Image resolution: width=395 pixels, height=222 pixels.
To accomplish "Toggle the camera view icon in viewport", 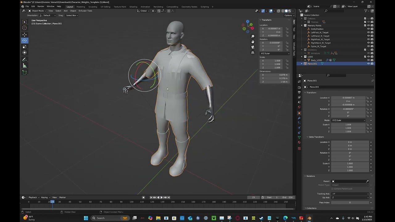I will coord(253,47).
